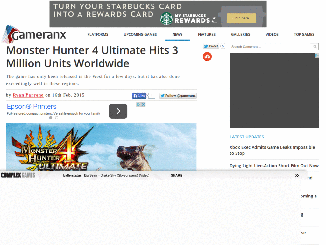Open the Features section

coord(207,34)
